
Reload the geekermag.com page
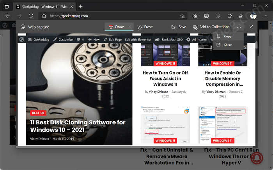click(31, 16)
